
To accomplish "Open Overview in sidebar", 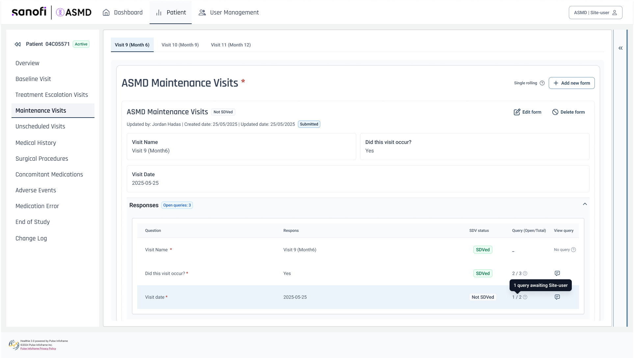I will tap(27, 63).
